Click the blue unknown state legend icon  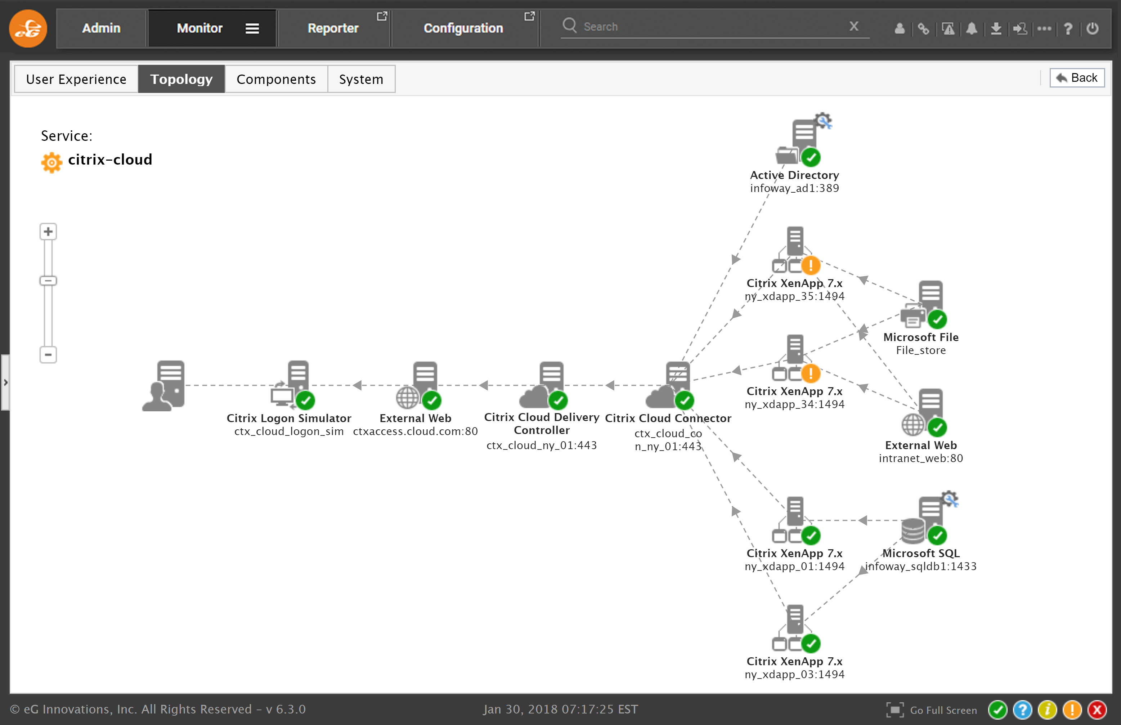click(1023, 710)
